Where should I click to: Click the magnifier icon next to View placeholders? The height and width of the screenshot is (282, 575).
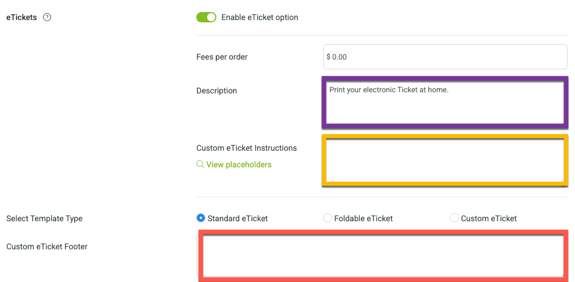200,164
